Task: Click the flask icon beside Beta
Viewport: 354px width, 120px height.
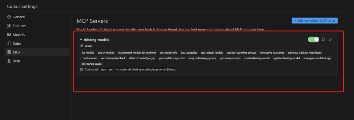Action: pos(9,61)
